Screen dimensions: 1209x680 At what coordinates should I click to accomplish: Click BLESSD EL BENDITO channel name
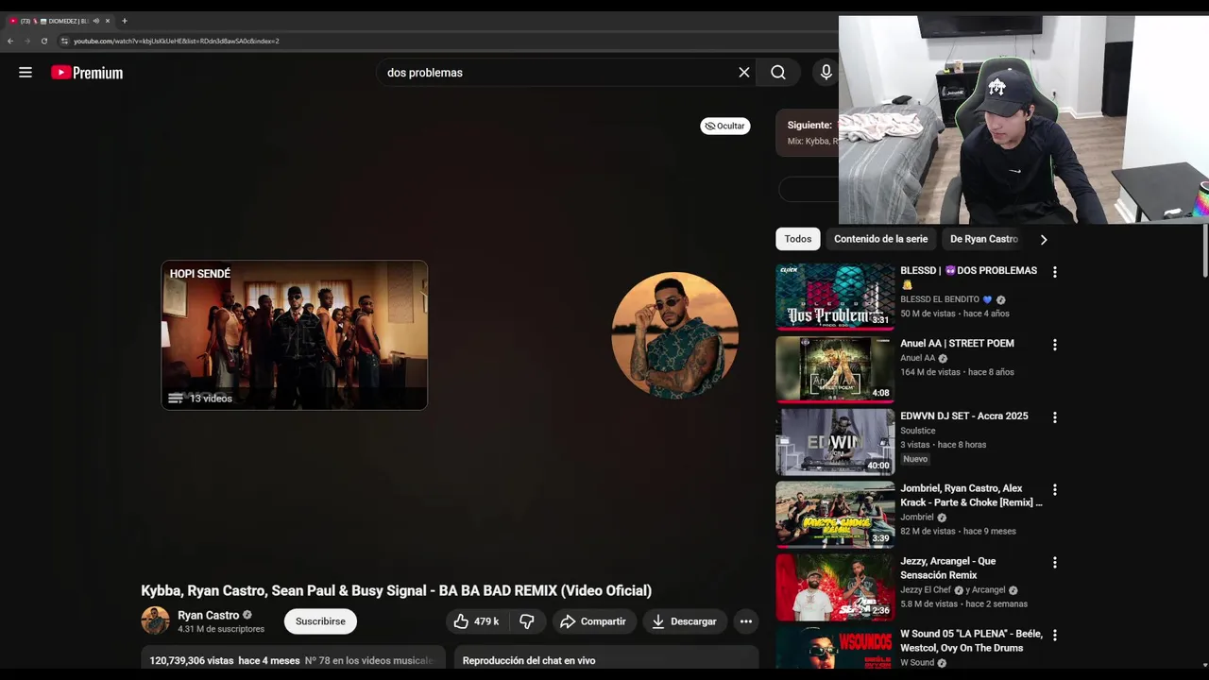point(940,299)
